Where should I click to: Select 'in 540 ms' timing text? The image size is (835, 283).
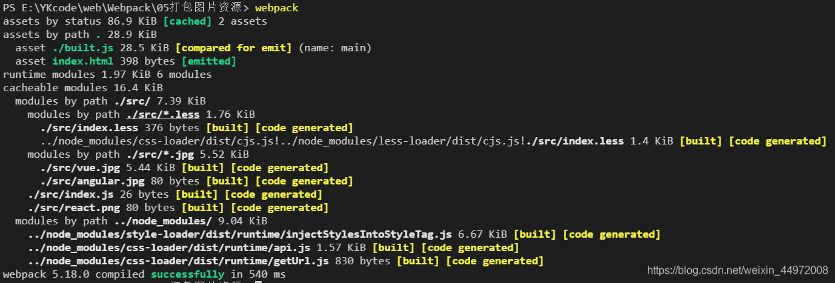[258, 274]
